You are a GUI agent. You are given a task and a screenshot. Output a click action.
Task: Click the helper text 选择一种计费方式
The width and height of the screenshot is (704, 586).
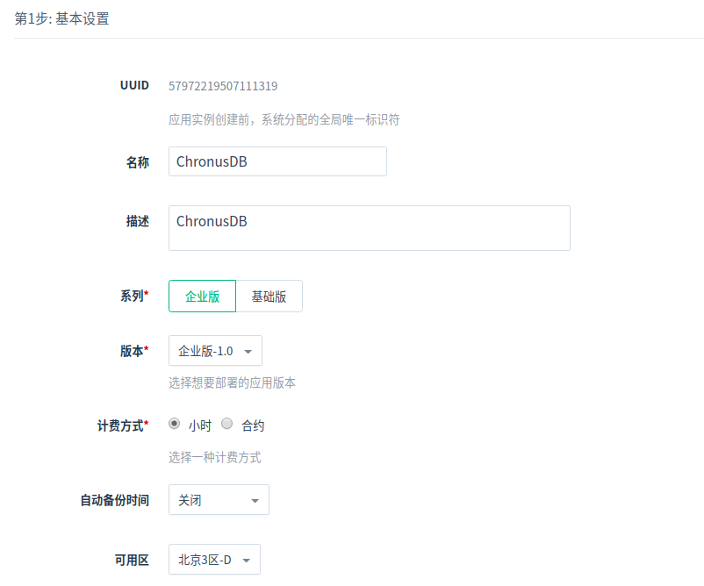click(x=214, y=456)
